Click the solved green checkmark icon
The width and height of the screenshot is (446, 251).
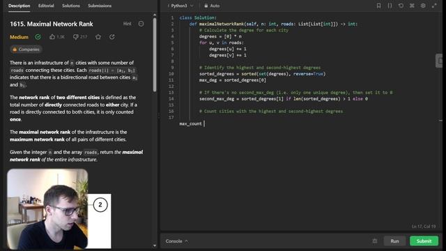click(x=38, y=37)
